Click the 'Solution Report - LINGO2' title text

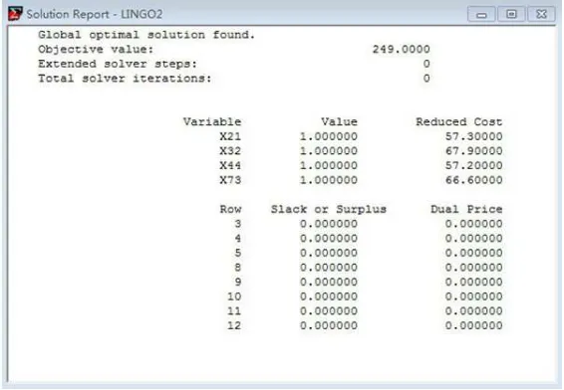point(95,14)
